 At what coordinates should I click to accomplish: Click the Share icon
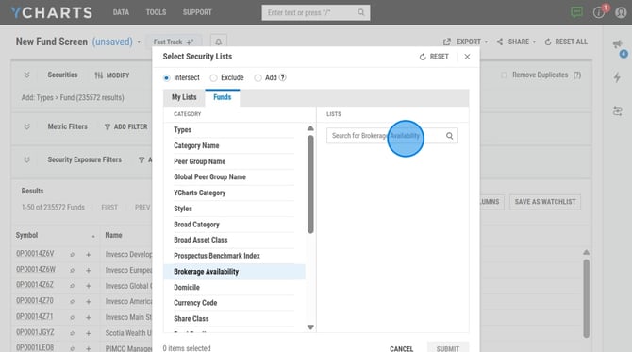coord(500,42)
